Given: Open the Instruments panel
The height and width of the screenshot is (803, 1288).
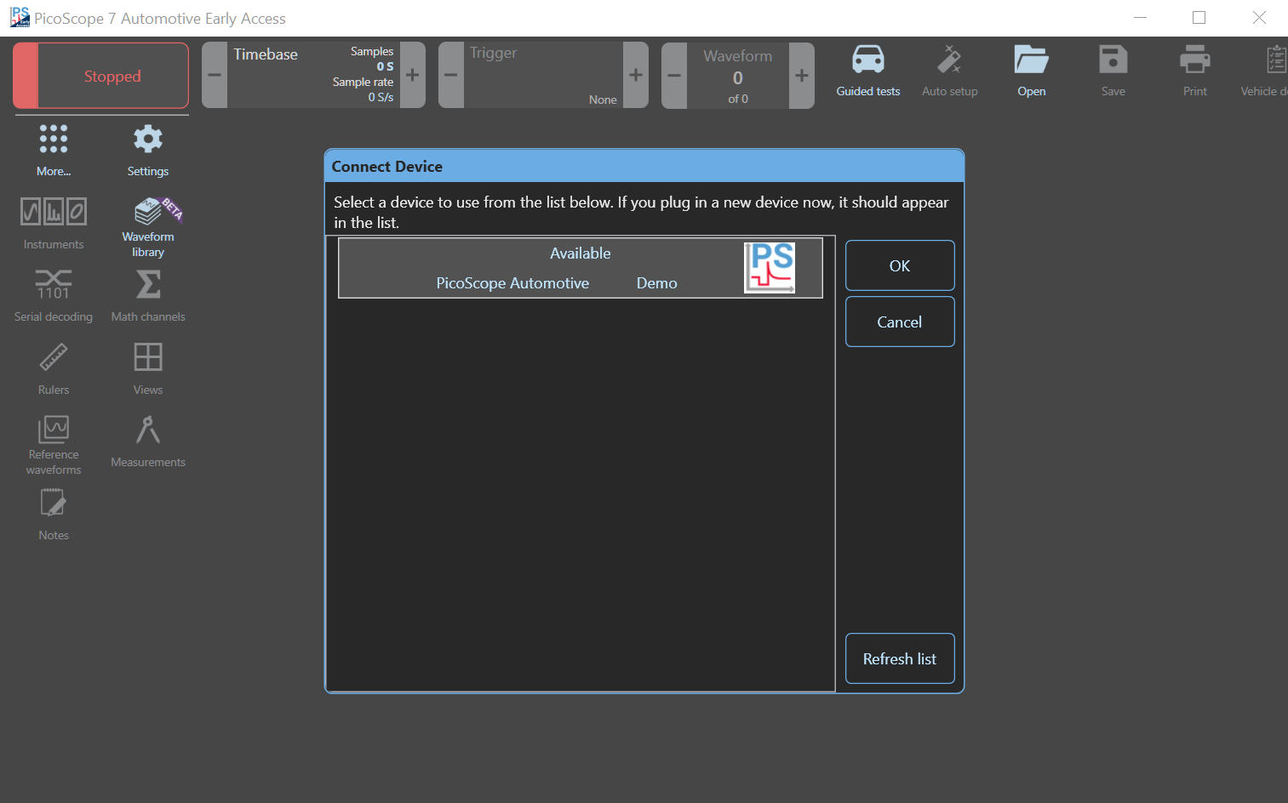Looking at the screenshot, I should [x=54, y=223].
